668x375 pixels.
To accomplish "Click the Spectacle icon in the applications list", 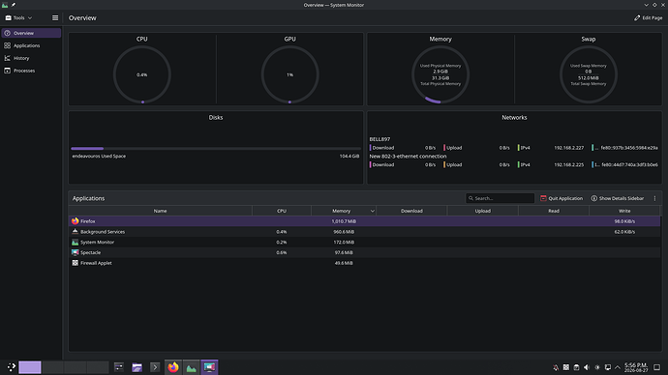I will pos(75,252).
